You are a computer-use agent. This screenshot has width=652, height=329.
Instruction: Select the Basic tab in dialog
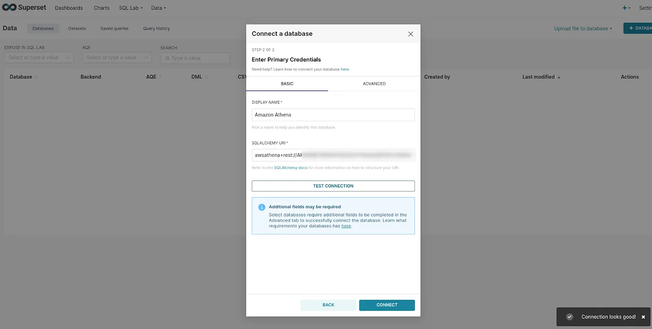pyautogui.click(x=287, y=84)
